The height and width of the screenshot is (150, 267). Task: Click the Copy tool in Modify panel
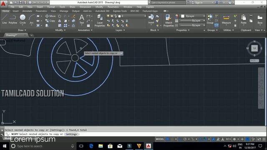pos(50,21)
